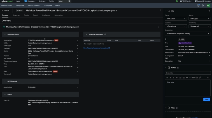Open Event ID actions arrow
The height and width of the screenshot is (118, 212).
[x=78, y=102]
